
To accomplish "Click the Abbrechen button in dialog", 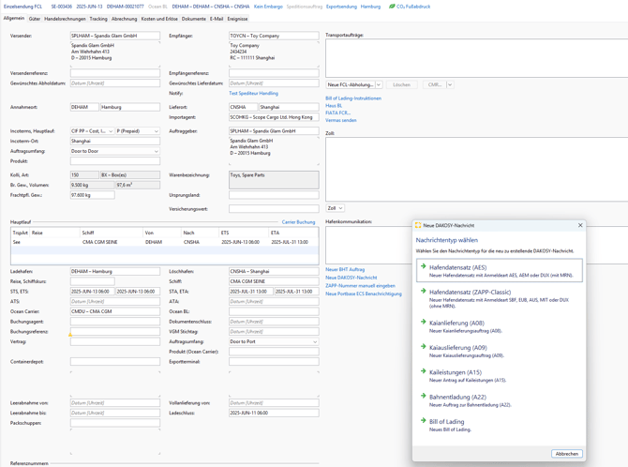I will click(x=567, y=453).
